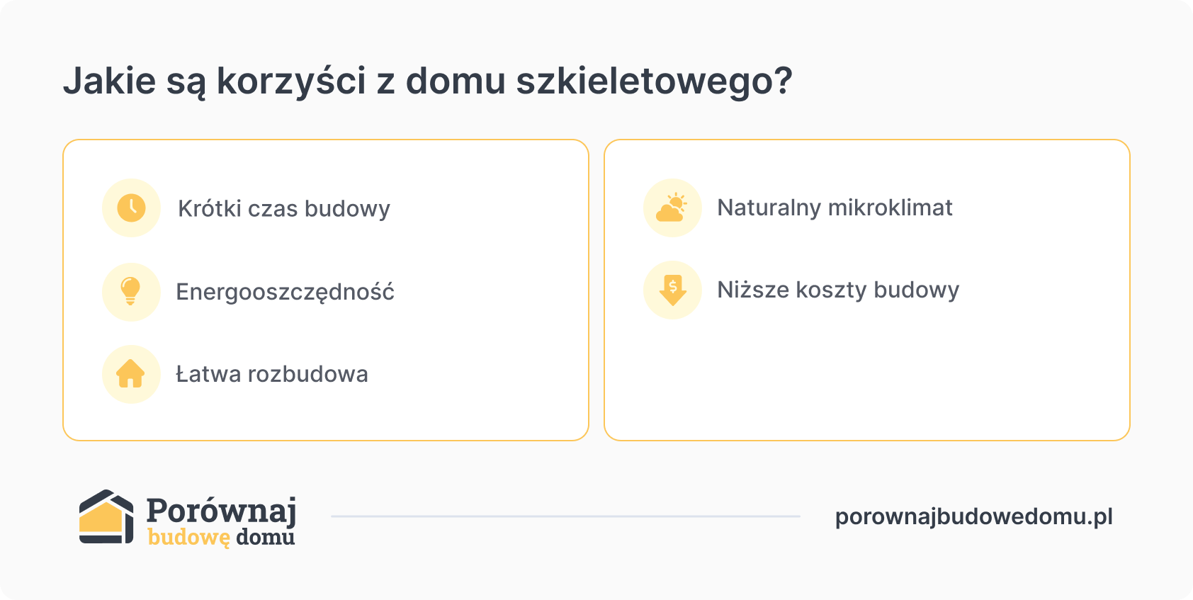Click the lightbulb icon for Energooszczędność
Image resolution: width=1193 pixels, height=600 pixels.
pyautogui.click(x=131, y=292)
